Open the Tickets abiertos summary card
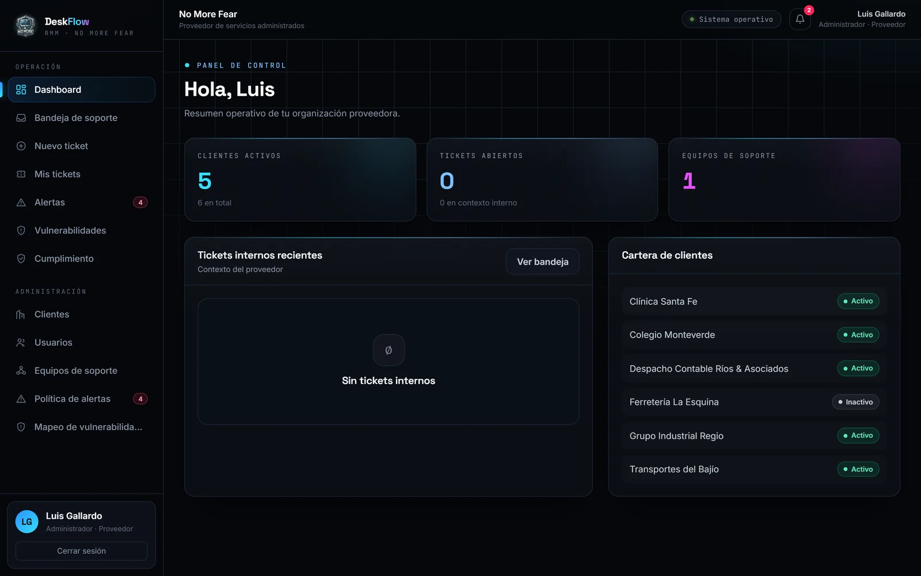The image size is (921, 576). [x=542, y=180]
